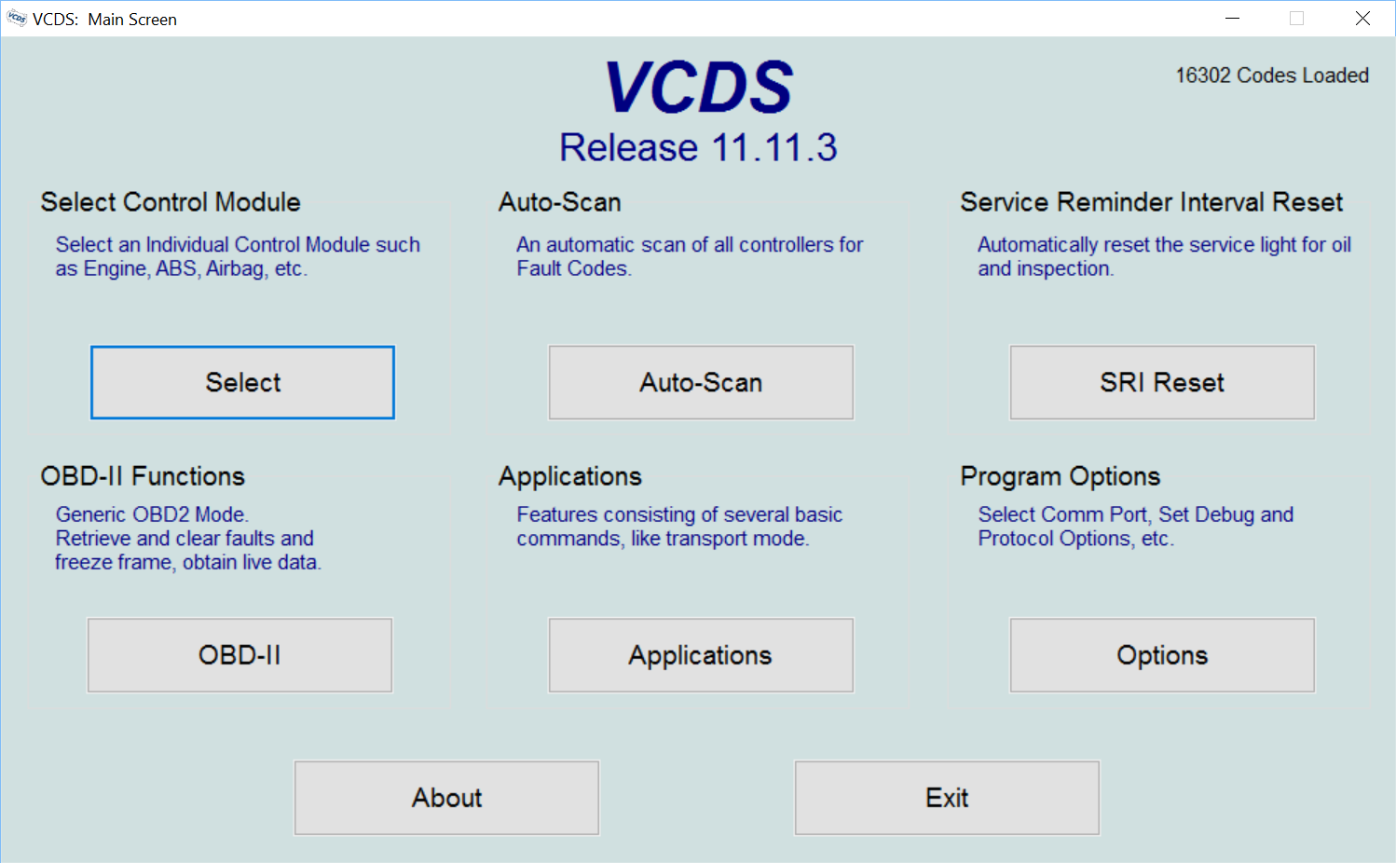Screen dimensions: 1396x863
Task: Click the About button
Action: 446,798
